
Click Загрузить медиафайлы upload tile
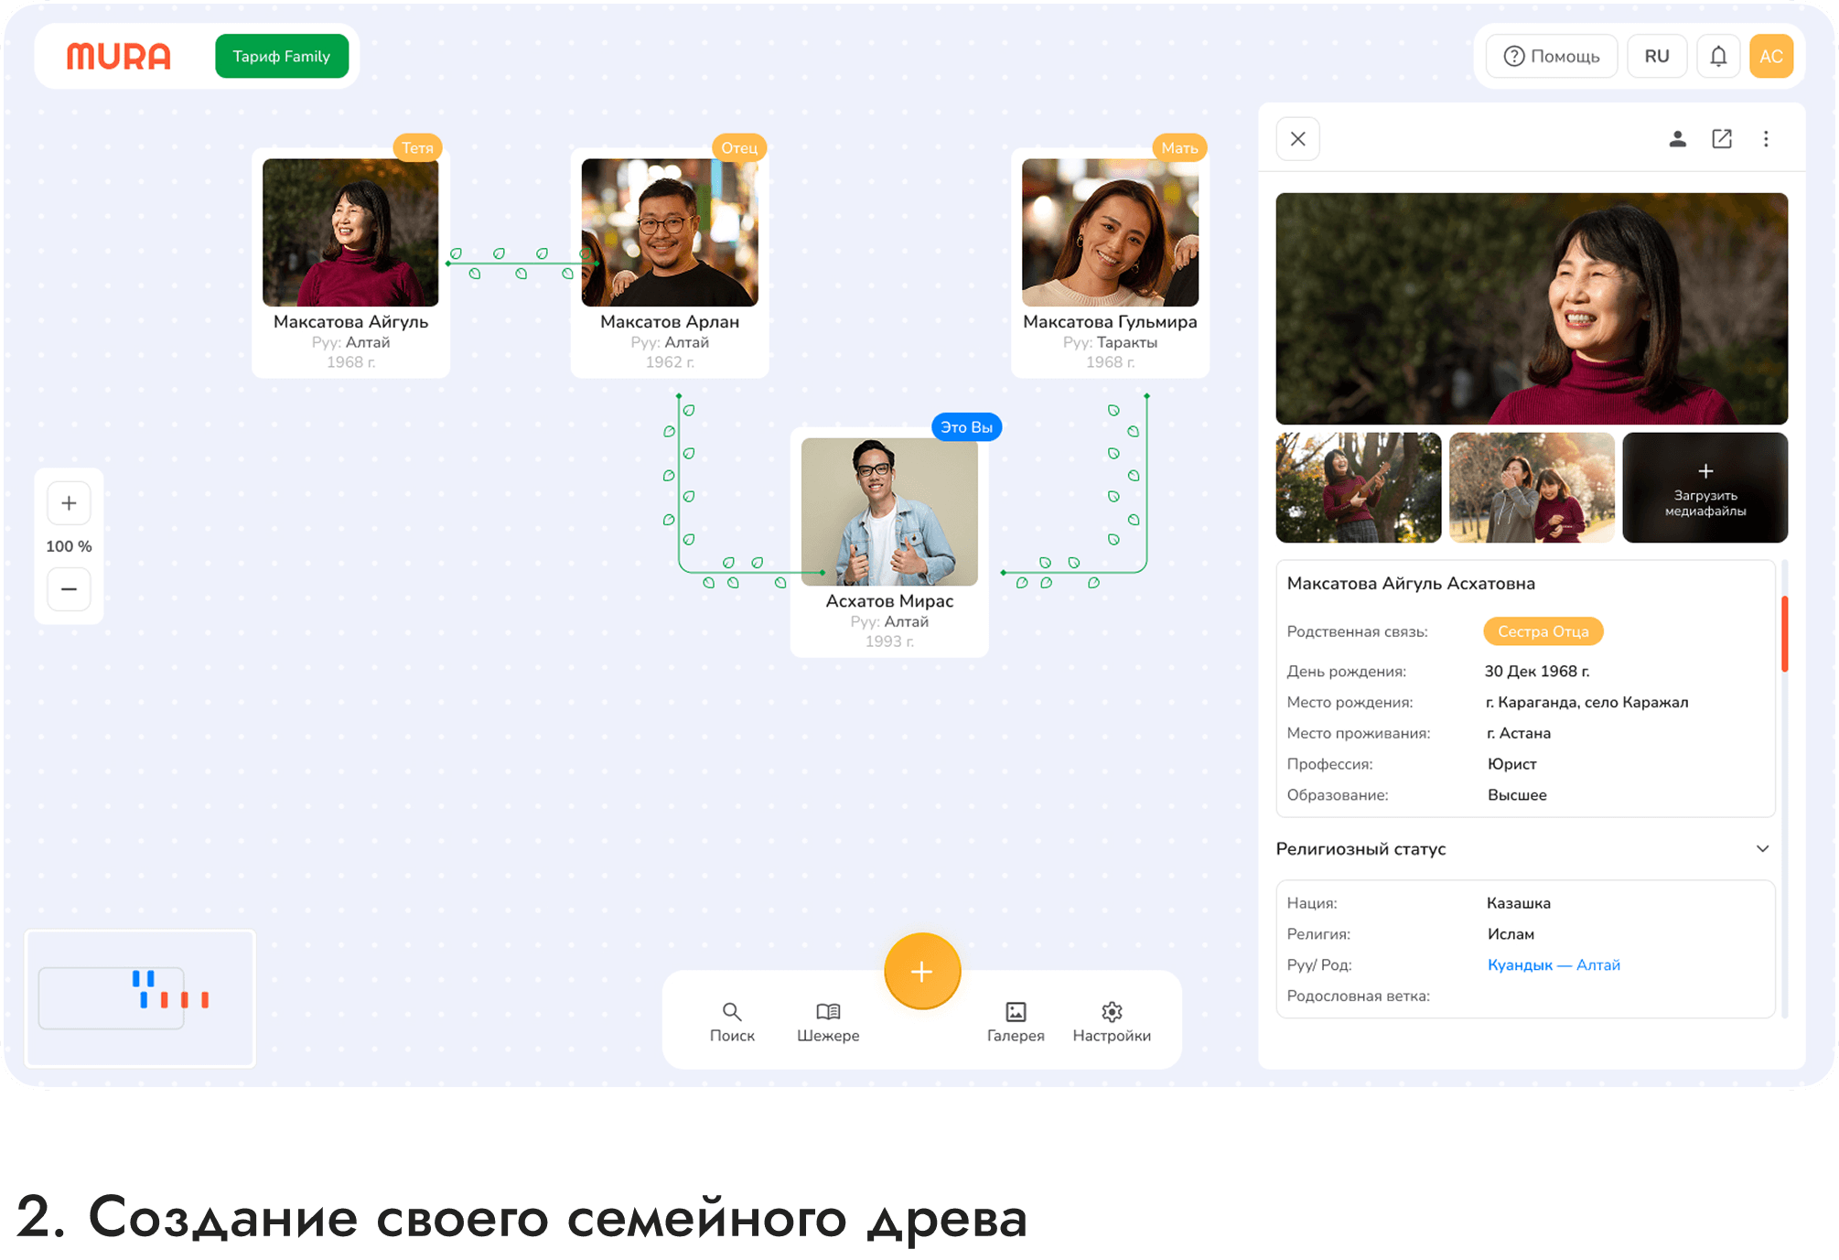(x=1705, y=488)
